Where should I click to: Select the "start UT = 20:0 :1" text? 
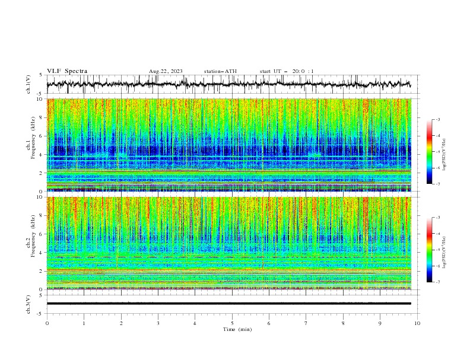[x=287, y=71]
